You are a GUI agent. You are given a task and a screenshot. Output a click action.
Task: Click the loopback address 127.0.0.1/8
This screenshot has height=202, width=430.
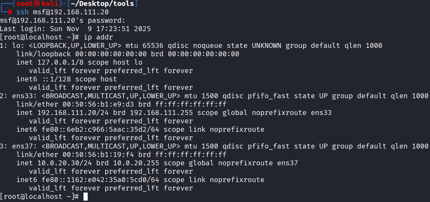coord(58,62)
